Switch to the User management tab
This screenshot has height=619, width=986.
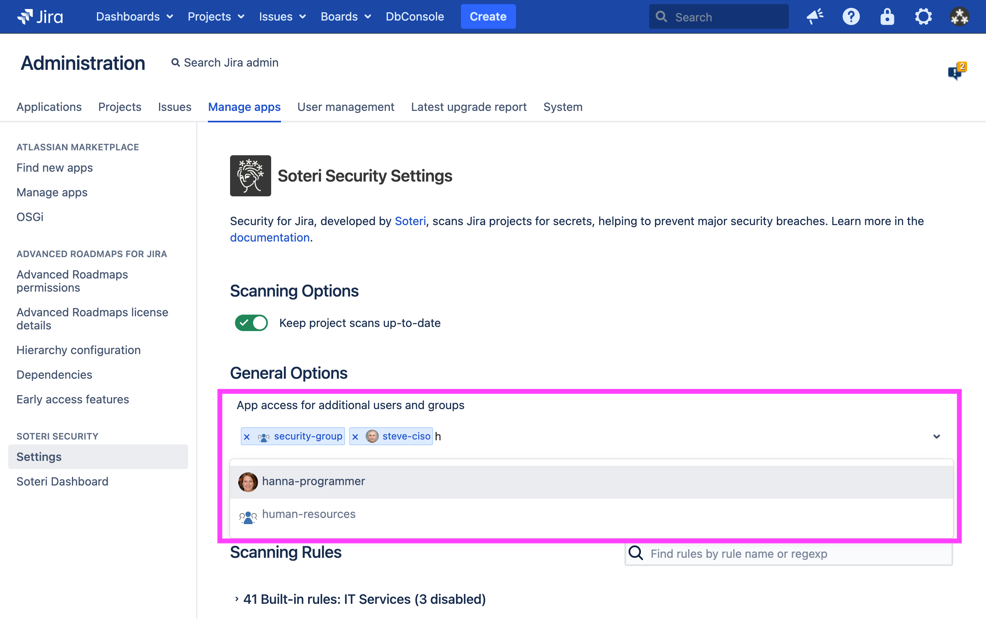pyautogui.click(x=346, y=107)
